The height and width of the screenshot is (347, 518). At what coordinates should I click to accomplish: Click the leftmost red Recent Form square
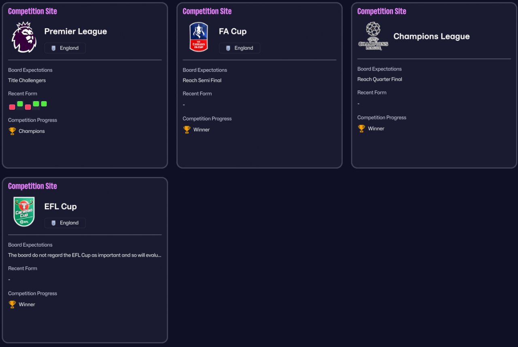pos(12,107)
